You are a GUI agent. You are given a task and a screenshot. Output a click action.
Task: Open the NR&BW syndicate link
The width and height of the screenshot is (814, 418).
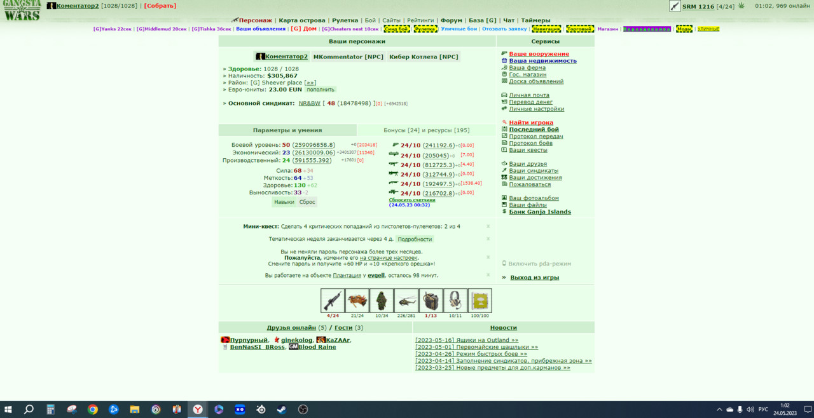pos(310,103)
